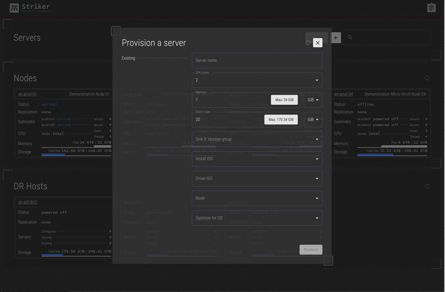This screenshot has width=445, height=292.
Task: Open the clipboard jobs icon in header
Action: (431, 8)
